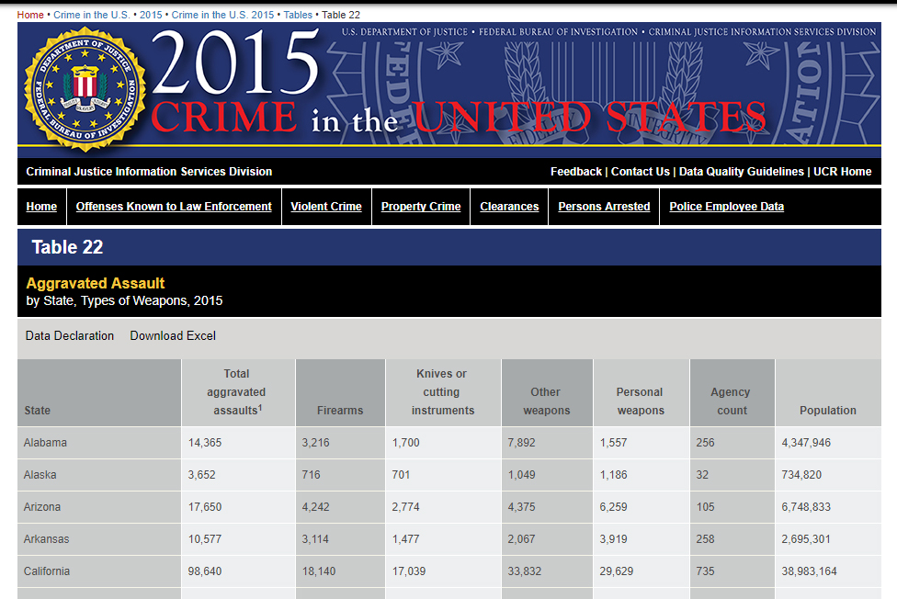Image resolution: width=897 pixels, height=599 pixels.
Task: Click Arkansas's other weapons value 2,067
Action: coord(522,539)
